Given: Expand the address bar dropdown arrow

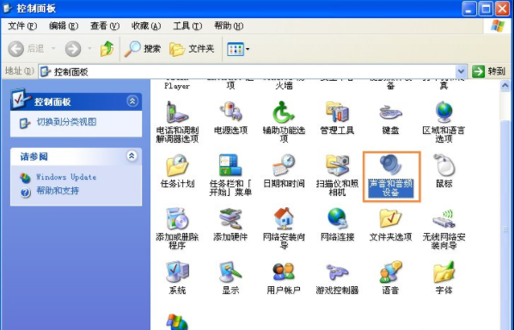Looking at the screenshot, I should (461, 71).
